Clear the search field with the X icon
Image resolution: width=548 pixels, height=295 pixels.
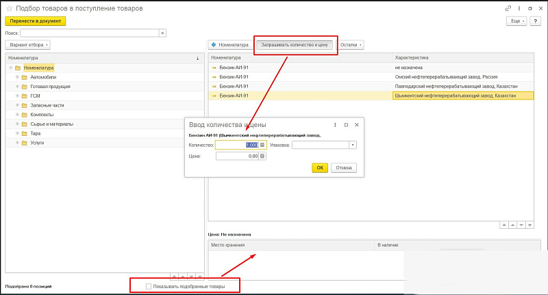point(162,32)
